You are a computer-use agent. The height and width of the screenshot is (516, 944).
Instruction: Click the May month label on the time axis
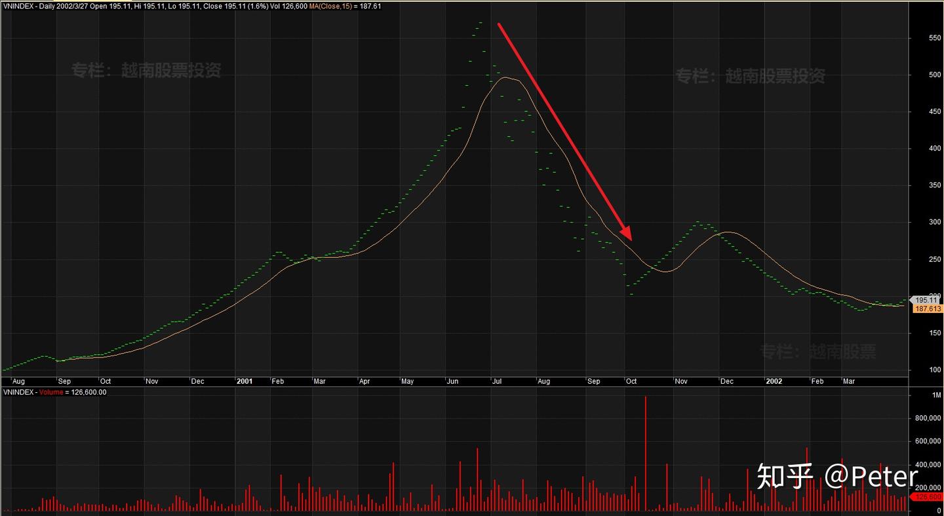[x=408, y=380]
